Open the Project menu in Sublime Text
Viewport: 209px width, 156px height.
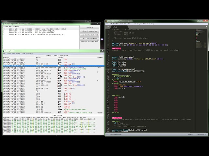(x=139, y=24)
